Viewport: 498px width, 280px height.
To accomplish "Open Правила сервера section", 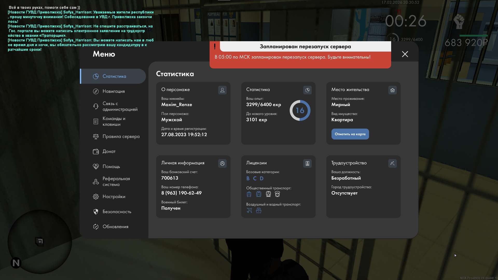I will pos(121,136).
